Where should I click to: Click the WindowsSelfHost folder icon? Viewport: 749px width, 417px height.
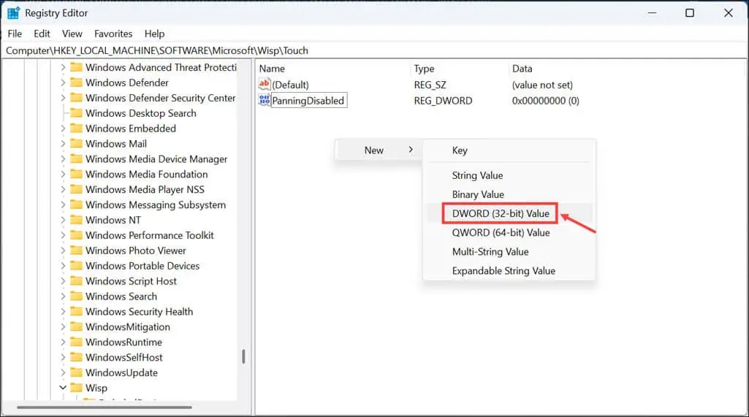(x=76, y=358)
